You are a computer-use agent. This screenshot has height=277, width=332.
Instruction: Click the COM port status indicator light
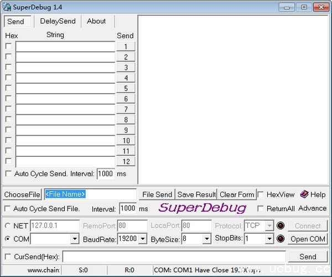tap(281, 239)
